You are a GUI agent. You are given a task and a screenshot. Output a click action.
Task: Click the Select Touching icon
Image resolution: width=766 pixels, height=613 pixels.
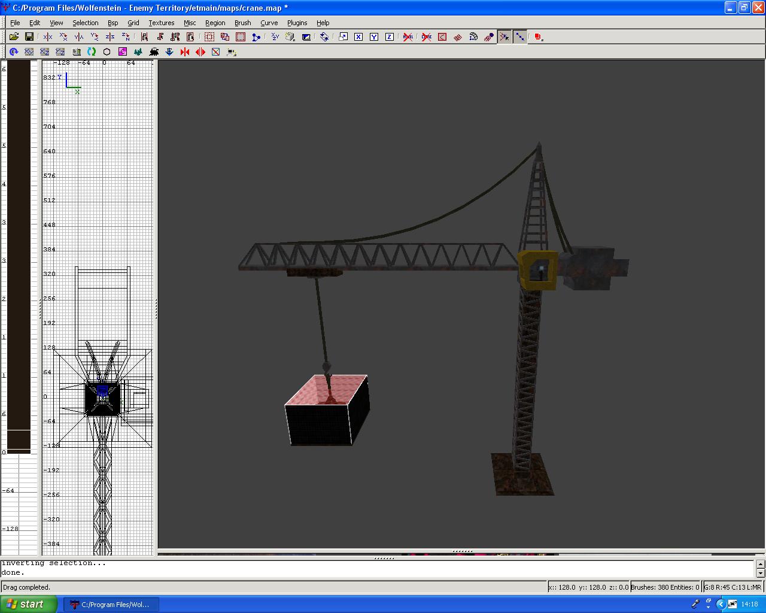click(160, 37)
